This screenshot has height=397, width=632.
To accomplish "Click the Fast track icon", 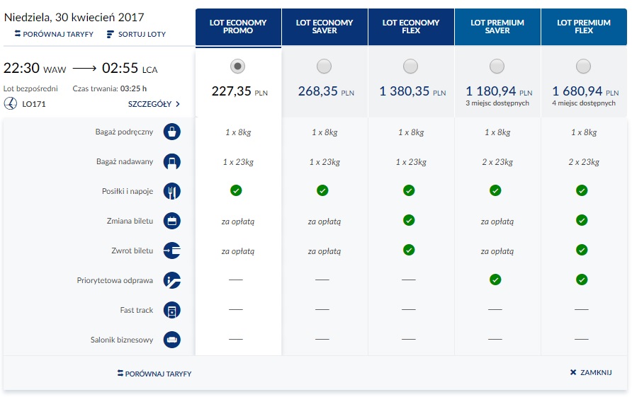I will (171, 310).
